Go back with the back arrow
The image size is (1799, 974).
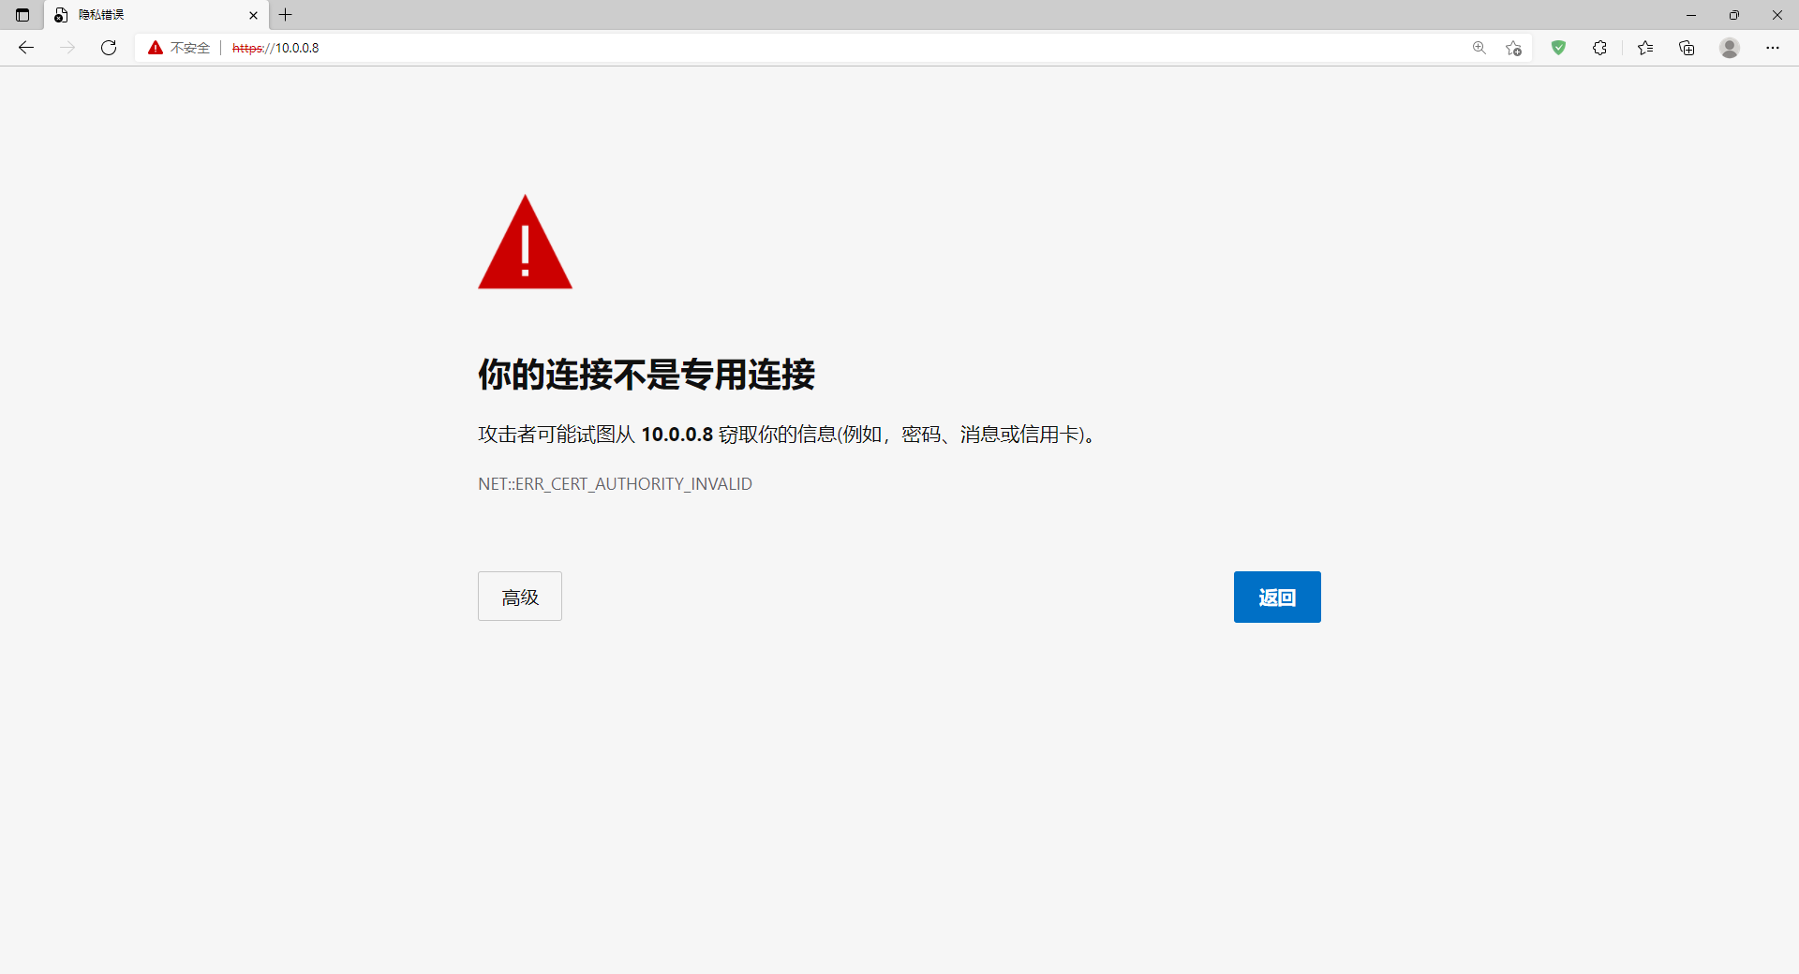pyautogui.click(x=26, y=48)
